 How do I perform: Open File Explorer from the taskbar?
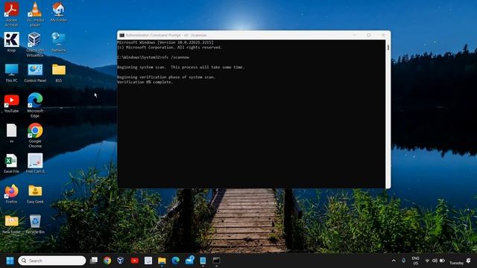pyautogui.click(x=162, y=261)
